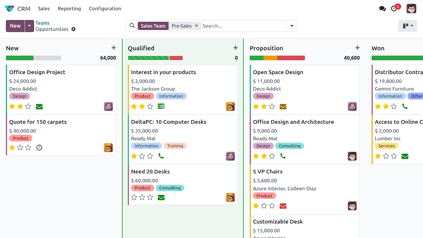423x238 pixels.
Task: Toggle first star on Office Design and Architecture
Action: [256, 156]
